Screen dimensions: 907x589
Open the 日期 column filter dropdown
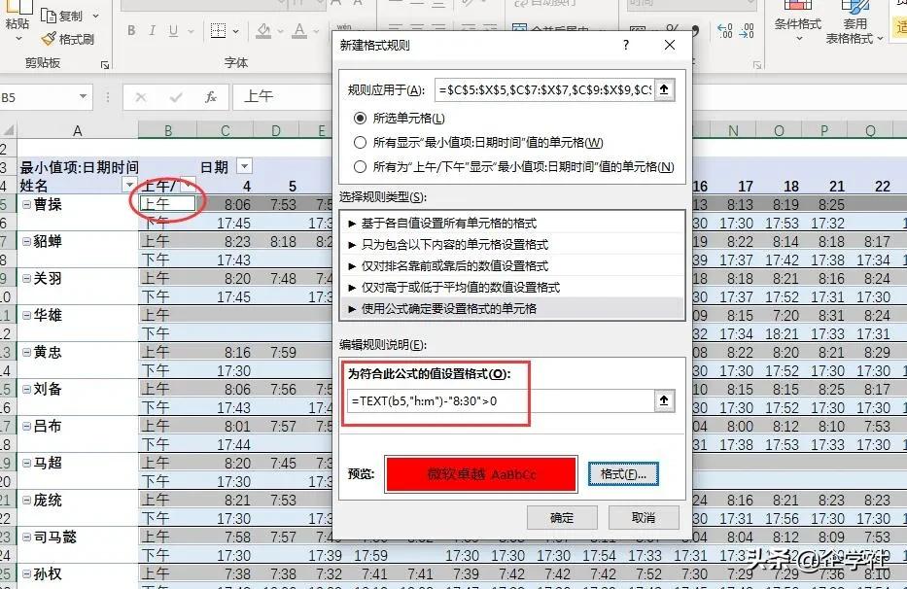[243, 167]
